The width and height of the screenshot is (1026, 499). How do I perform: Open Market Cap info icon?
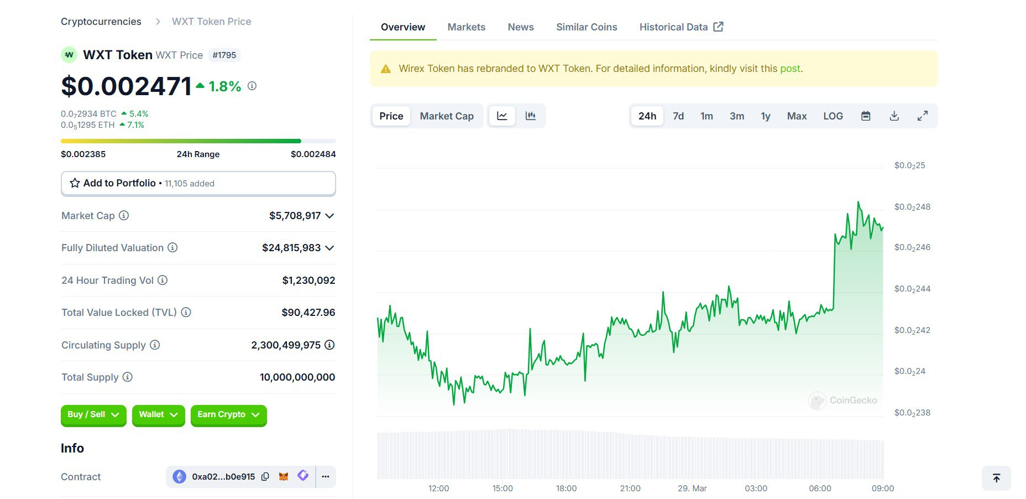[x=124, y=215]
